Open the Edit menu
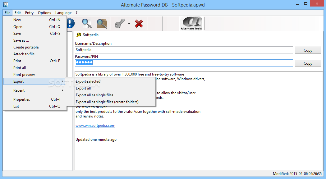 pyautogui.click(x=18, y=13)
